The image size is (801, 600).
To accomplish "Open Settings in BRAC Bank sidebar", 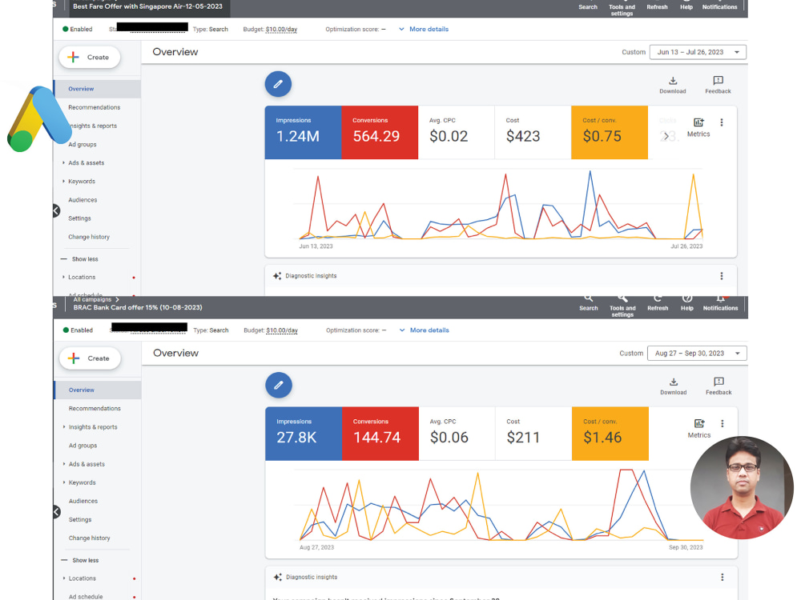I will coord(80,519).
